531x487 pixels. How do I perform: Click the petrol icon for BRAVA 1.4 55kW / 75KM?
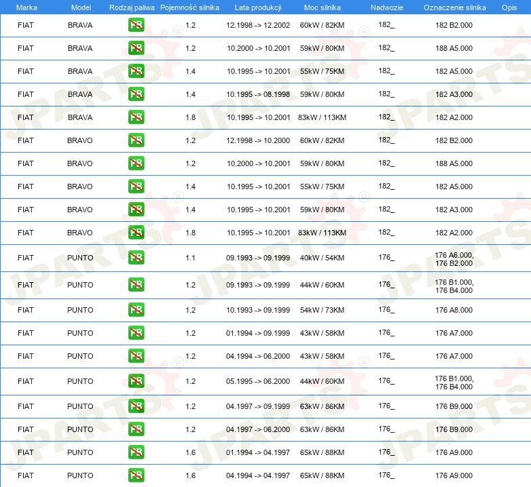pos(136,71)
